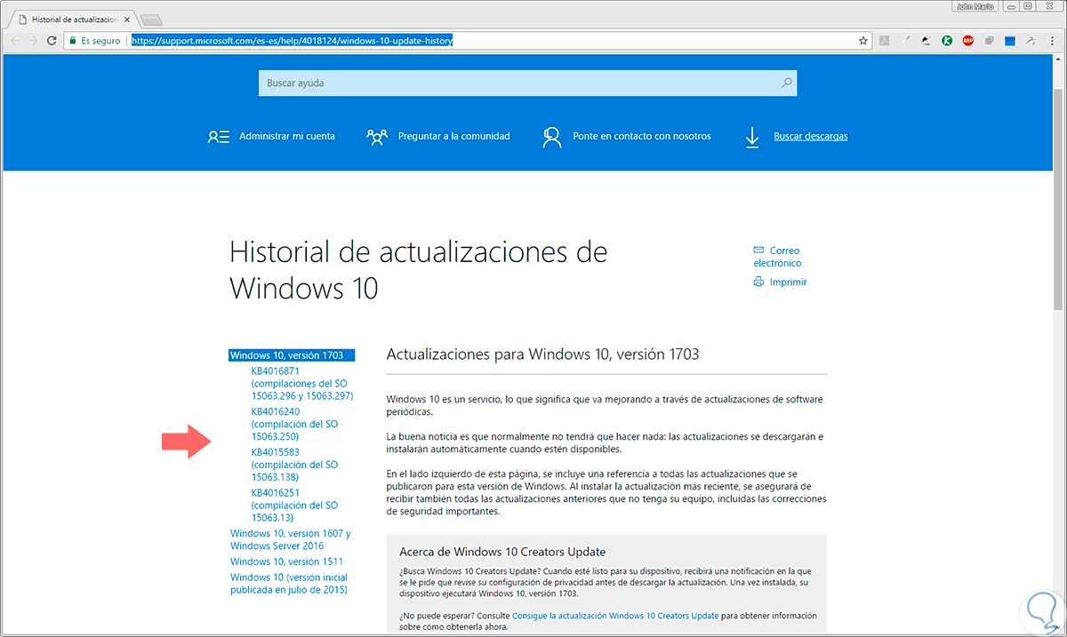
Task: Open the Kaspersky green K extension
Action: point(948,41)
